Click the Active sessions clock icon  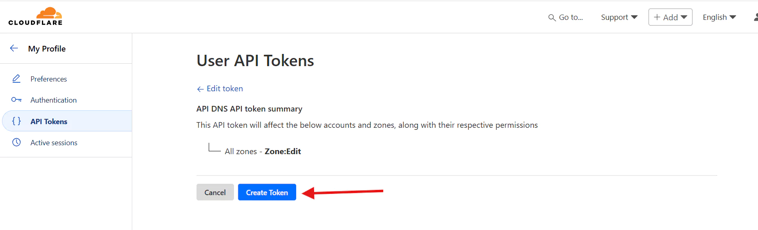[16, 142]
